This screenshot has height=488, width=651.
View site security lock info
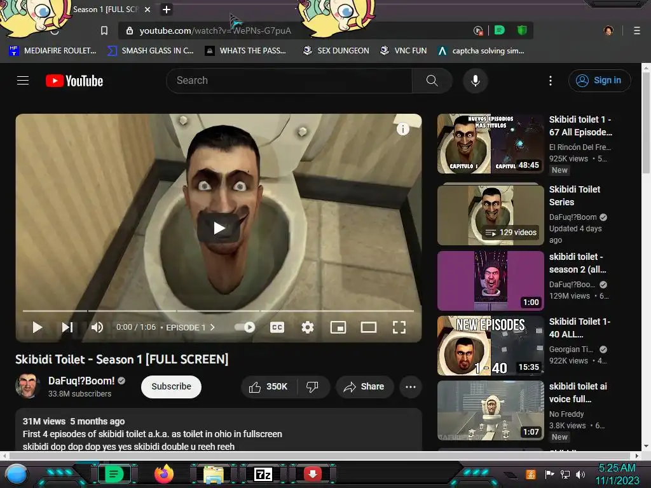[130, 30]
